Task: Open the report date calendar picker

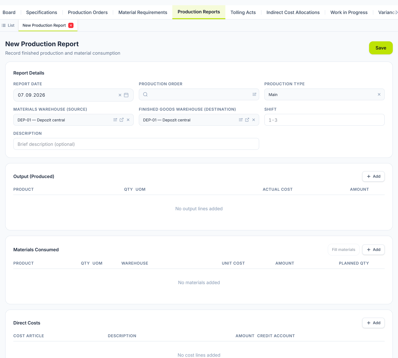Action: click(x=126, y=95)
